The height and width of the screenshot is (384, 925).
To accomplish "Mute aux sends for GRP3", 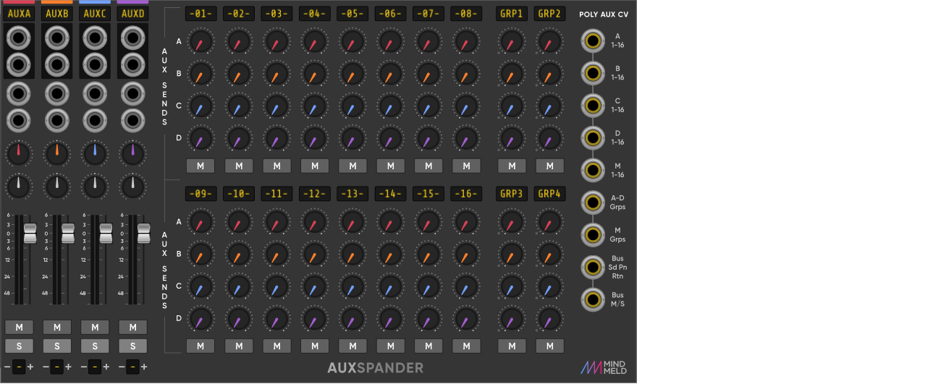I will pos(512,346).
